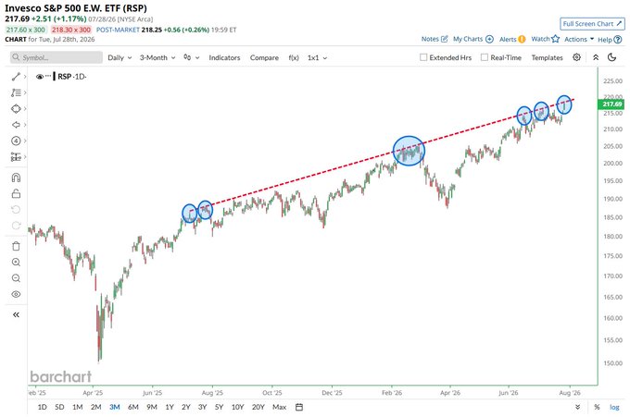The height and width of the screenshot is (417, 630).
Task: Select the 6M time range
Action: tap(133, 407)
